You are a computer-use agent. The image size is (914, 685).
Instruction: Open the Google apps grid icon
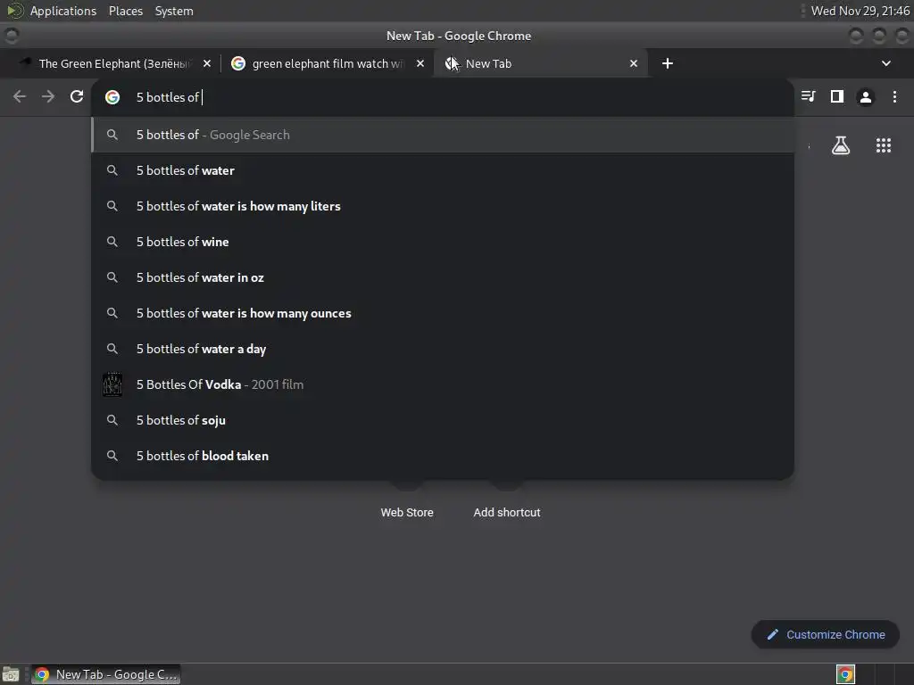[884, 145]
